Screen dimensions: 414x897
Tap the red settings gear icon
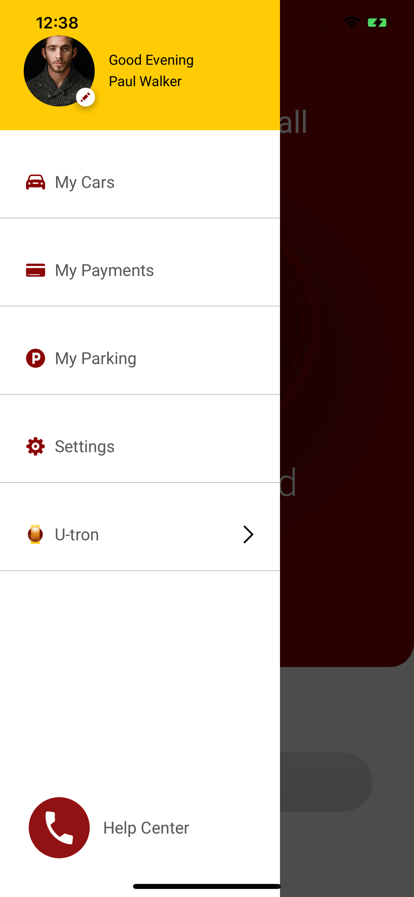(x=35, y=446)
